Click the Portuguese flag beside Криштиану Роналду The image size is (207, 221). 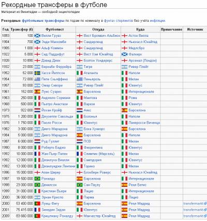point(37,216)
